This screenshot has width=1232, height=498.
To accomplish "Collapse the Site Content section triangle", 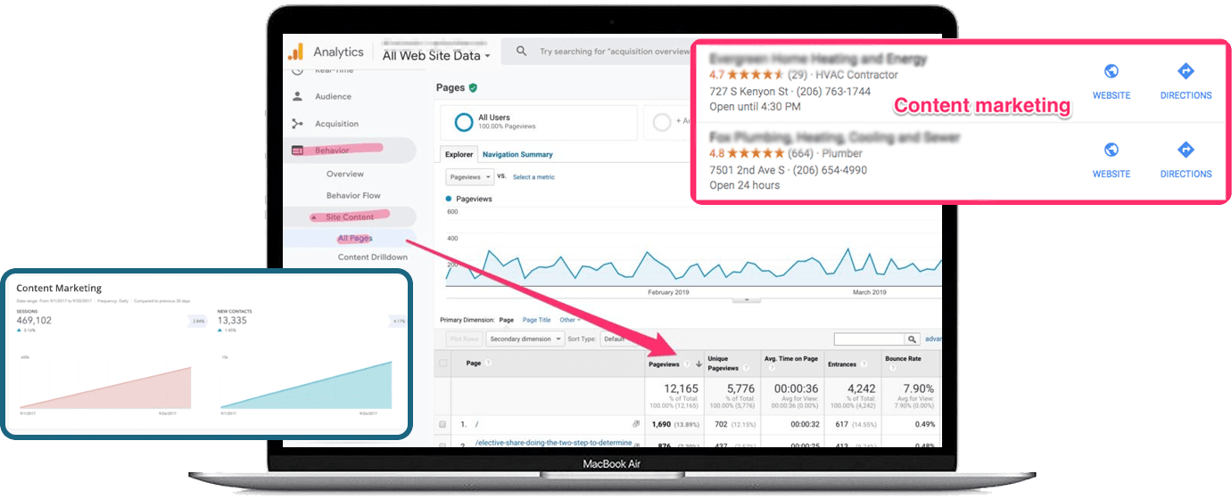I will point(313,217).
